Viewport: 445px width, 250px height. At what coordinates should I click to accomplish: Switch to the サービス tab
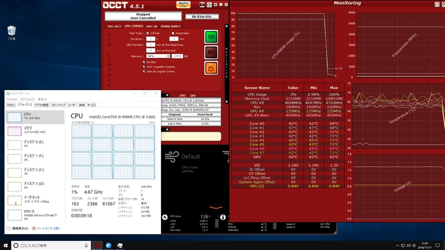[91, 105]
